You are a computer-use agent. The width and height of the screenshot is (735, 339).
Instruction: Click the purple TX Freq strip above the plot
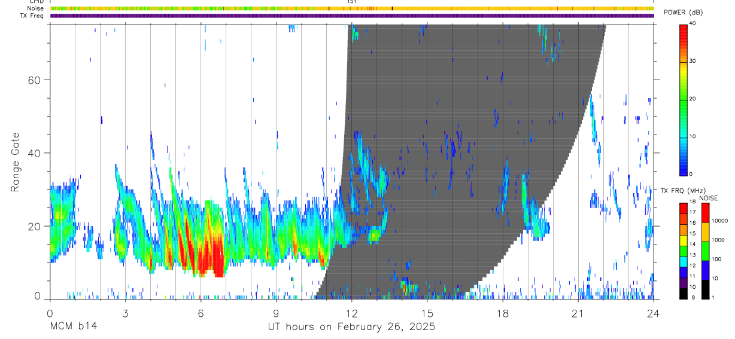(351, 16)
